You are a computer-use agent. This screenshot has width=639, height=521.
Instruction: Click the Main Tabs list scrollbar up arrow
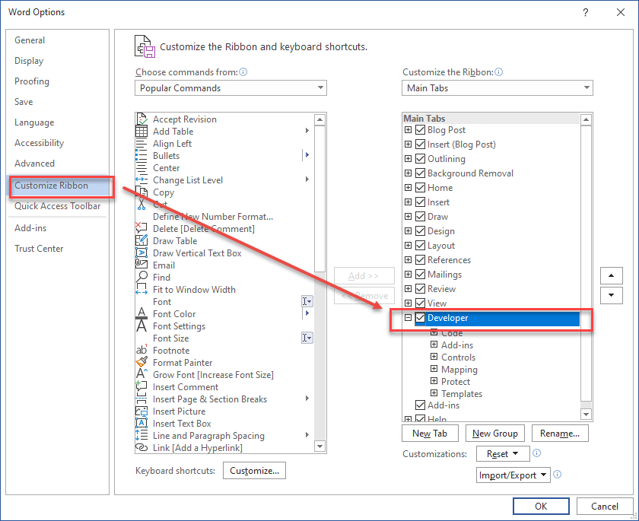tap(586, 119)
